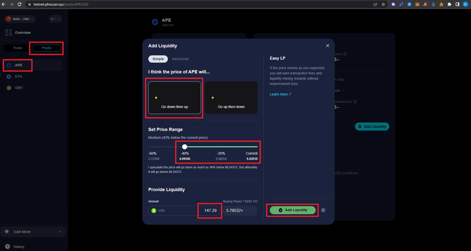Click the help icon beside the Return label
The image size is (471, 251).
345,54
